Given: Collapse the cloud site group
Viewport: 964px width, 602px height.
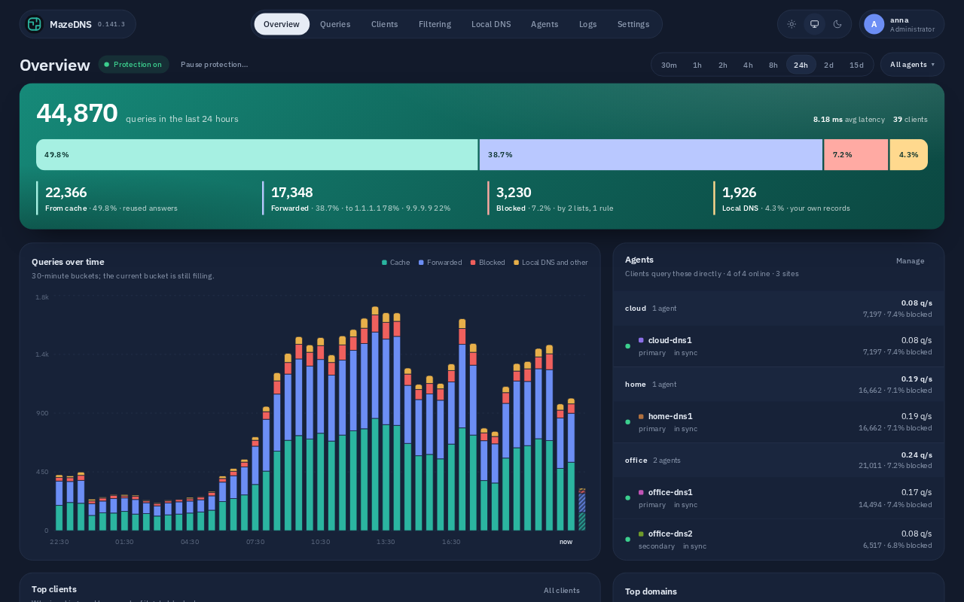Looking at the screenshot, I should [x=779, y=309].
